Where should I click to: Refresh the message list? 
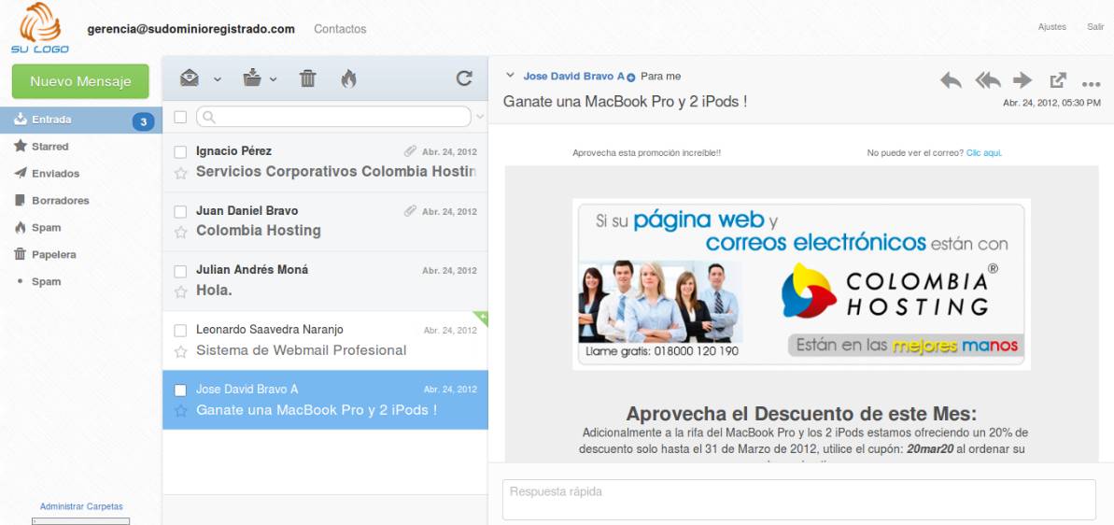point(464,79)
